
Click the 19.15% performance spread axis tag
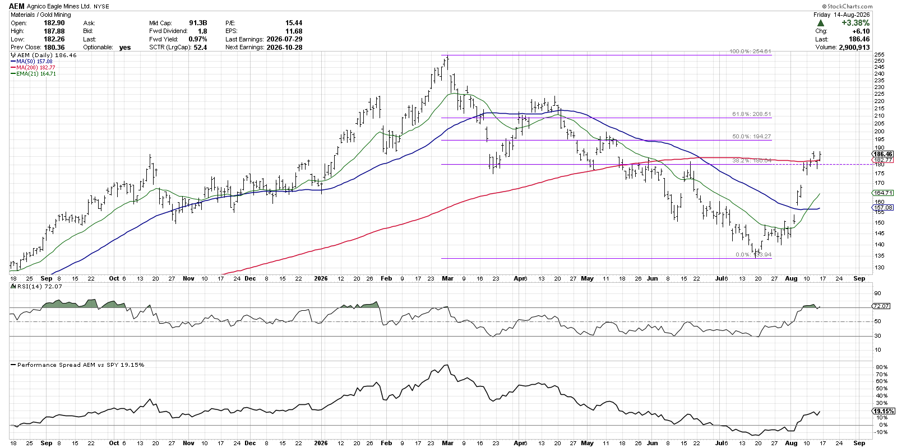[x=883, y=411]
